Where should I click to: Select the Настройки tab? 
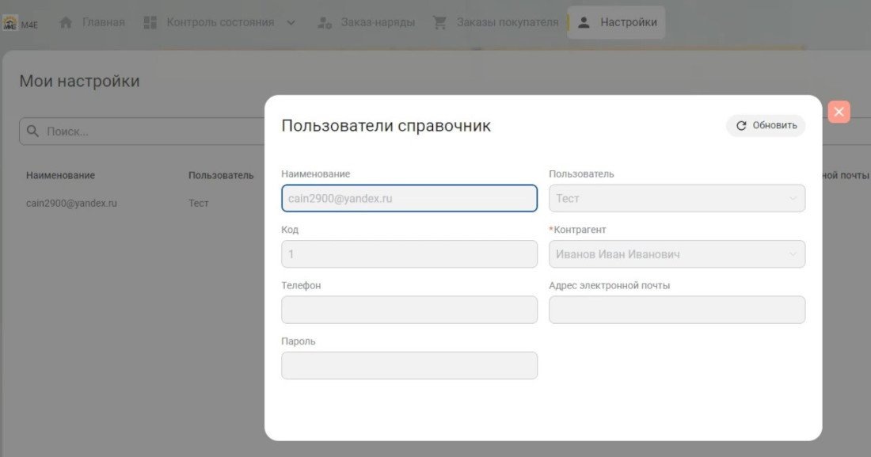pos(616,22)
